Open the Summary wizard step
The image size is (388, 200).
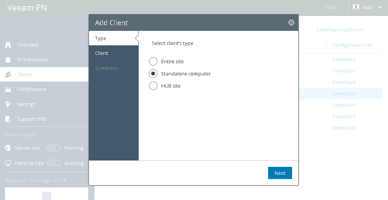[106, 68]
